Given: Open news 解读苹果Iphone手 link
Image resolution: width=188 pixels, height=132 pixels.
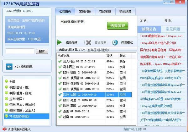Looking at the screenshot, I should [x=162, y=85].
